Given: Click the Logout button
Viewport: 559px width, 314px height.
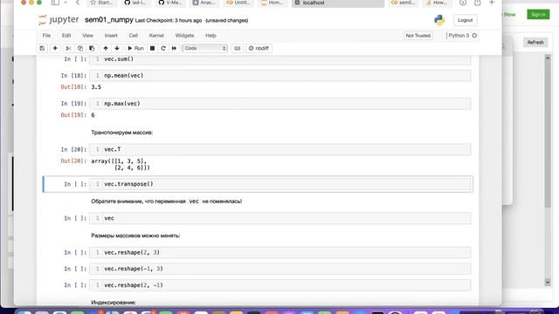Looking at the screenshot, I should click(x=465, y=20).
